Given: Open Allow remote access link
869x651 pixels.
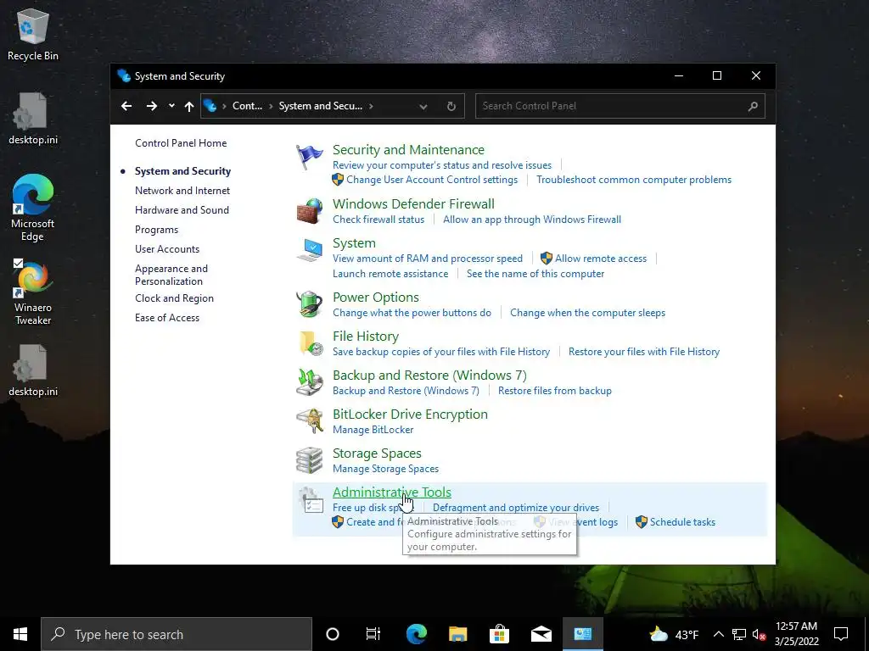Looking at the screenshot, I should tap(601, 258).
